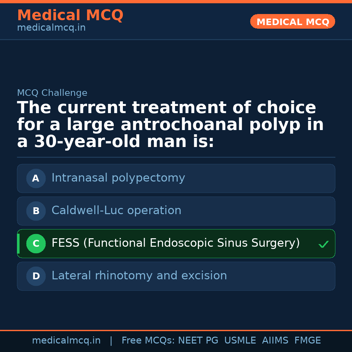Click the letter A circle badge
Screen dimensions: 352x352
tap(36, 178)
